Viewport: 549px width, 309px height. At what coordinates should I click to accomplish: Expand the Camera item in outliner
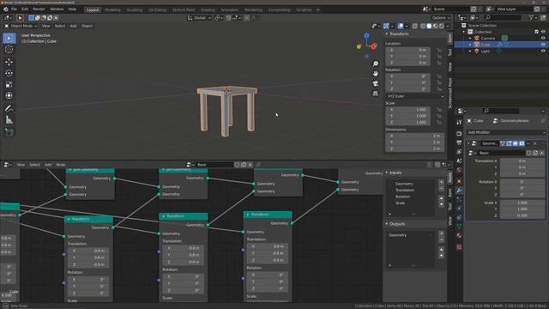pyautogui.click(x=470, y=38)
